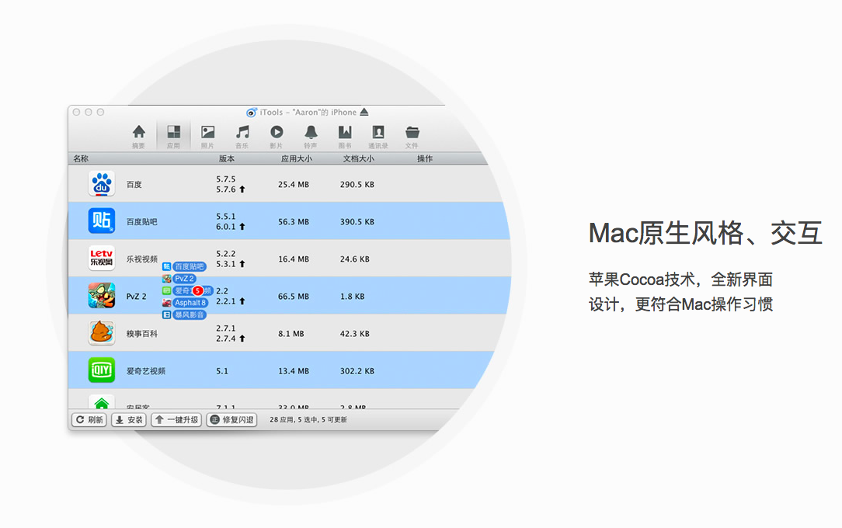
Task: Eject the iPhone from the title bar
Action: [x=364, y=112]
